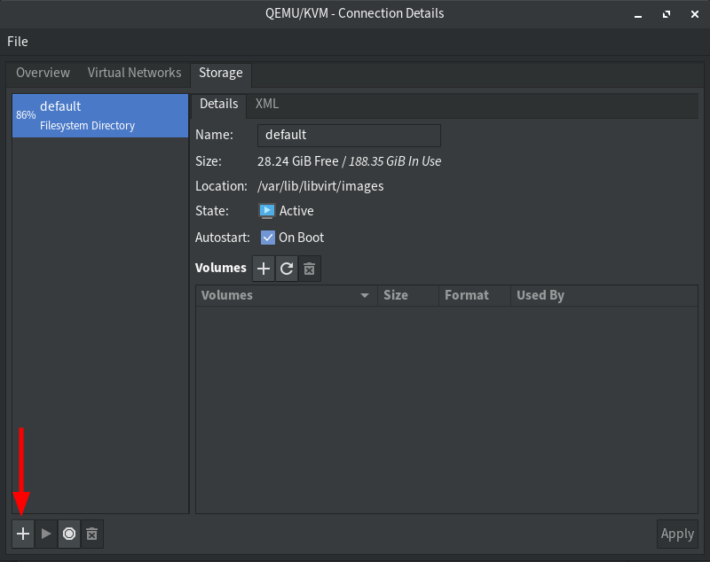The image size is (710, 562).
Task: Create a new volume with plus icon
Action: [264, 269]
